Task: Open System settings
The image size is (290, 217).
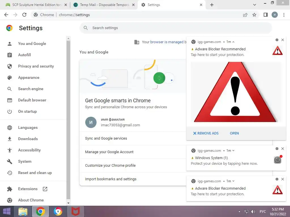Action: [25, 161]
